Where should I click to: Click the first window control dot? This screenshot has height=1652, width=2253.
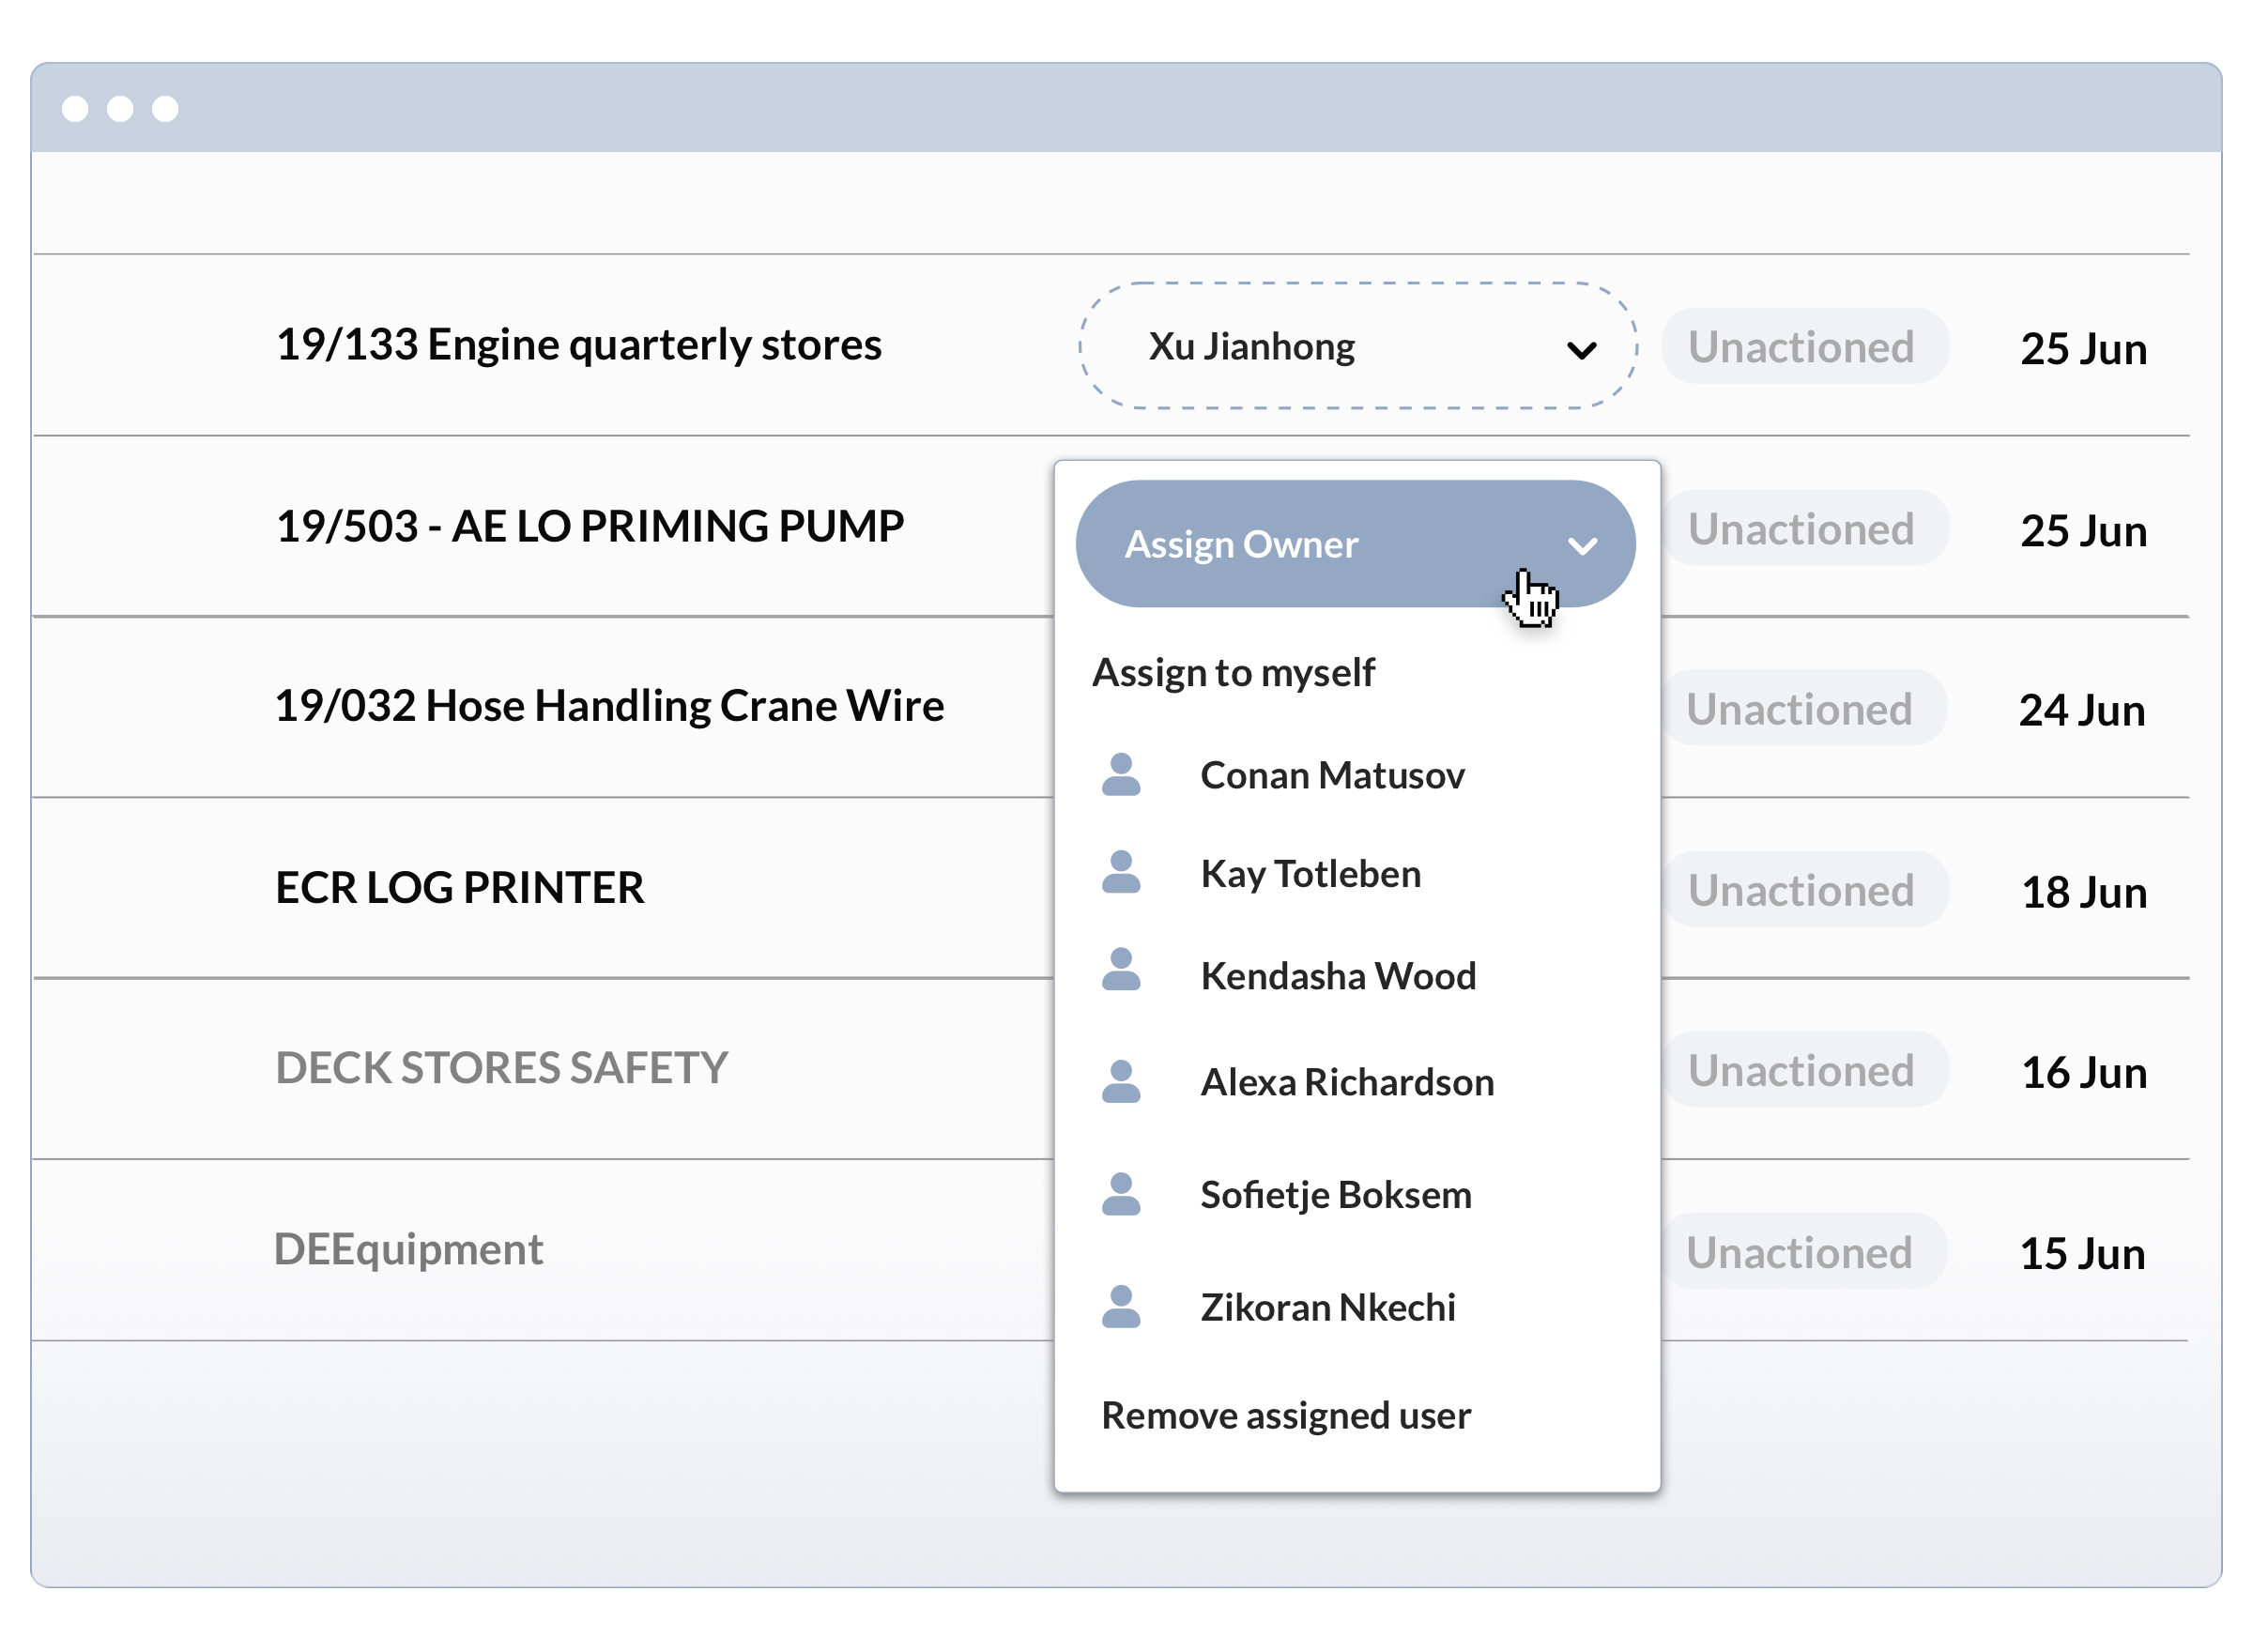(x=75, y=108)
